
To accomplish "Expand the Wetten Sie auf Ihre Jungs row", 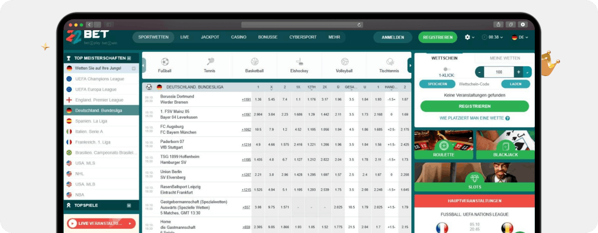I will click(134, 68).
